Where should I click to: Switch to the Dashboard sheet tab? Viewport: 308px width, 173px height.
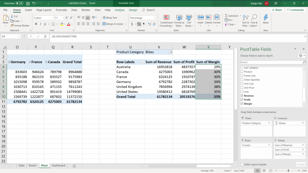[x=58, y=166]
